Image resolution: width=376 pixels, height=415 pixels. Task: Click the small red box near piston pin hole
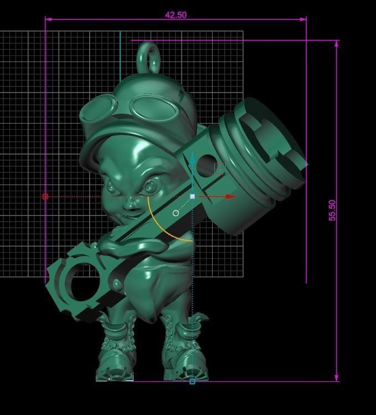pos(220,169)
